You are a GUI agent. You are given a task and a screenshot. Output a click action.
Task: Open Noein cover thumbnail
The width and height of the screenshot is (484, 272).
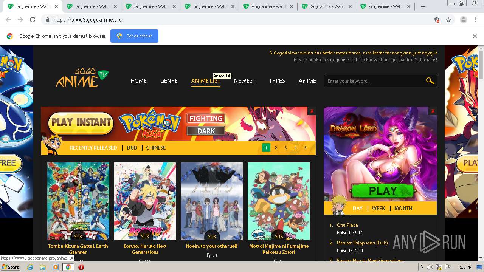[x=212, y=201]
